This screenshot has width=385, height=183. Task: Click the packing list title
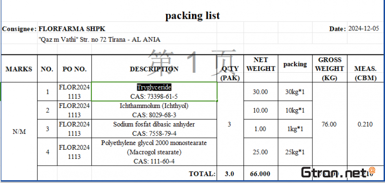click(x=192, y=15)
